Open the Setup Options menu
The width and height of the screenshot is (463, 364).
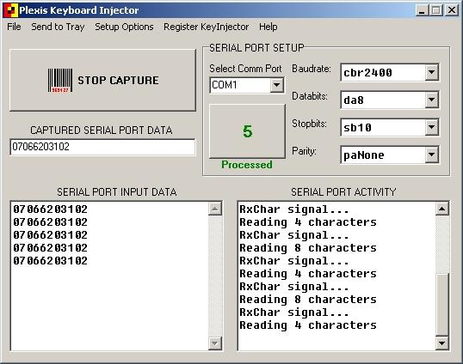point(124,27)
